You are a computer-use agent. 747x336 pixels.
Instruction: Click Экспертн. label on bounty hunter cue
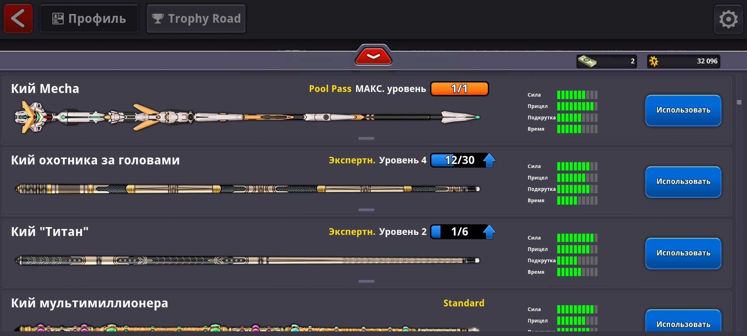coord(352,160)
